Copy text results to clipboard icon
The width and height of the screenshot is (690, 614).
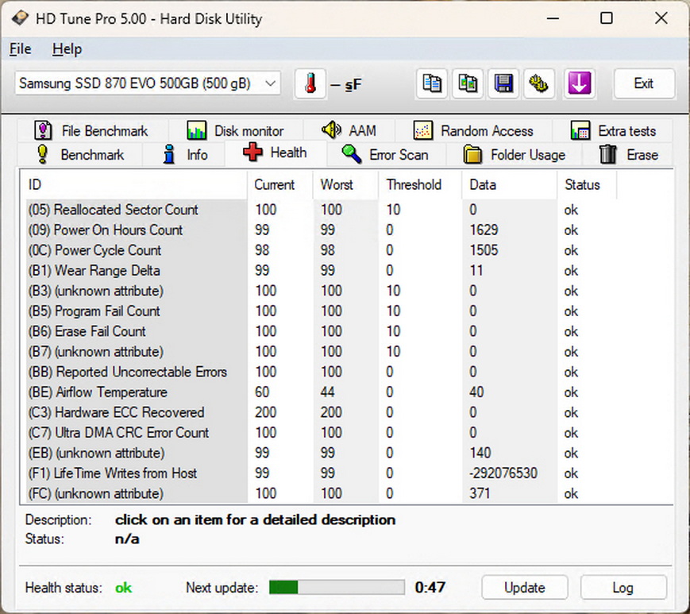[432, 83]
